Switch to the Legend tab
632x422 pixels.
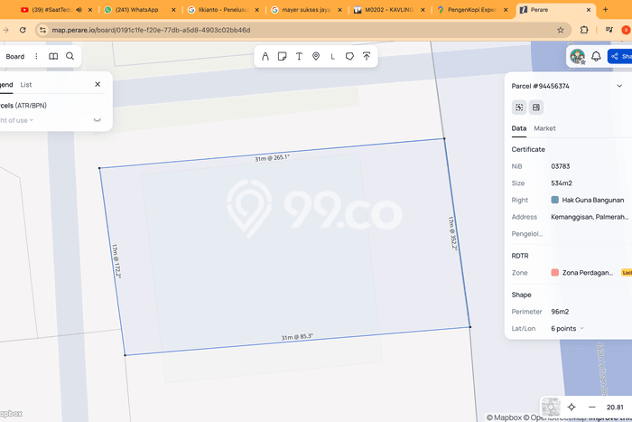tap(6, 85)
